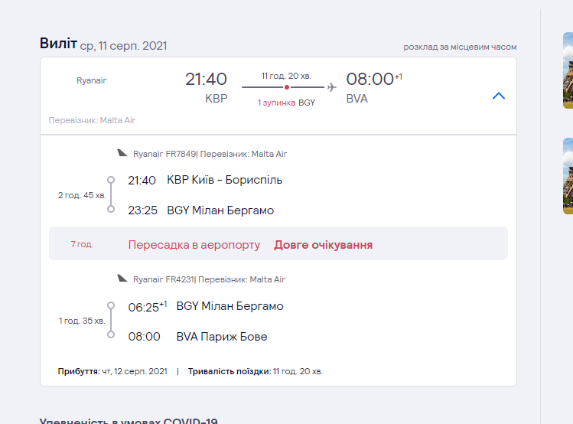Click '1 зупинка BGY' stopover label
Image resolution: width=573 pixels, height=424 pixels.
point(286,103)
